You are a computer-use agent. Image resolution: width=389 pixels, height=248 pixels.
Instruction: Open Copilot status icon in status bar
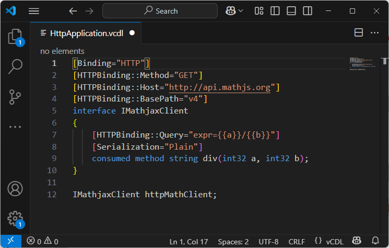[357, 241]
